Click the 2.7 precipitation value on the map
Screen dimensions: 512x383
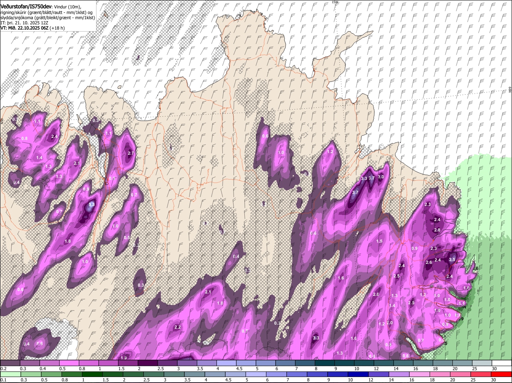(x=130, y=153)
